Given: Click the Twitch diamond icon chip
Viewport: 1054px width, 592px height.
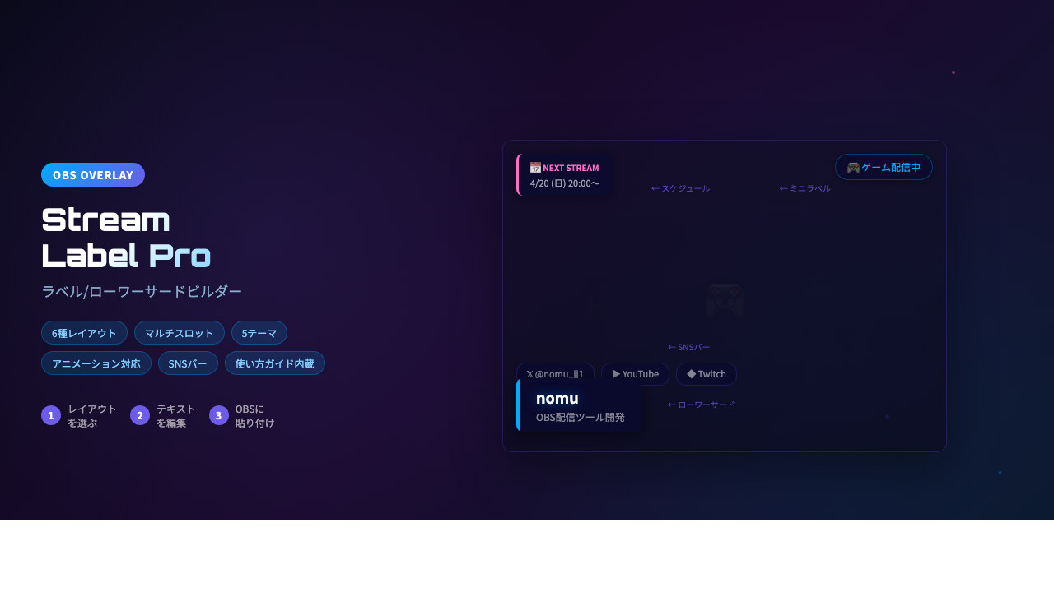Looking at the screenshot, I should pos(706,374).
